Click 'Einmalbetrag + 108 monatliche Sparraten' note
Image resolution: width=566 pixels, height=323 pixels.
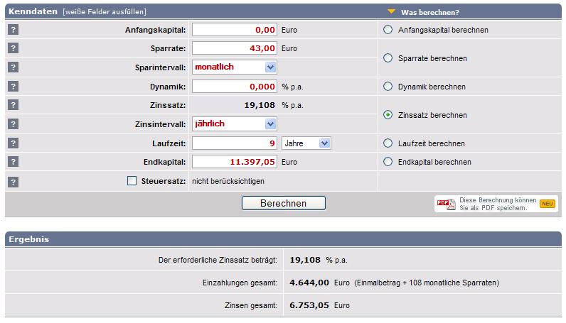(427, 283)
